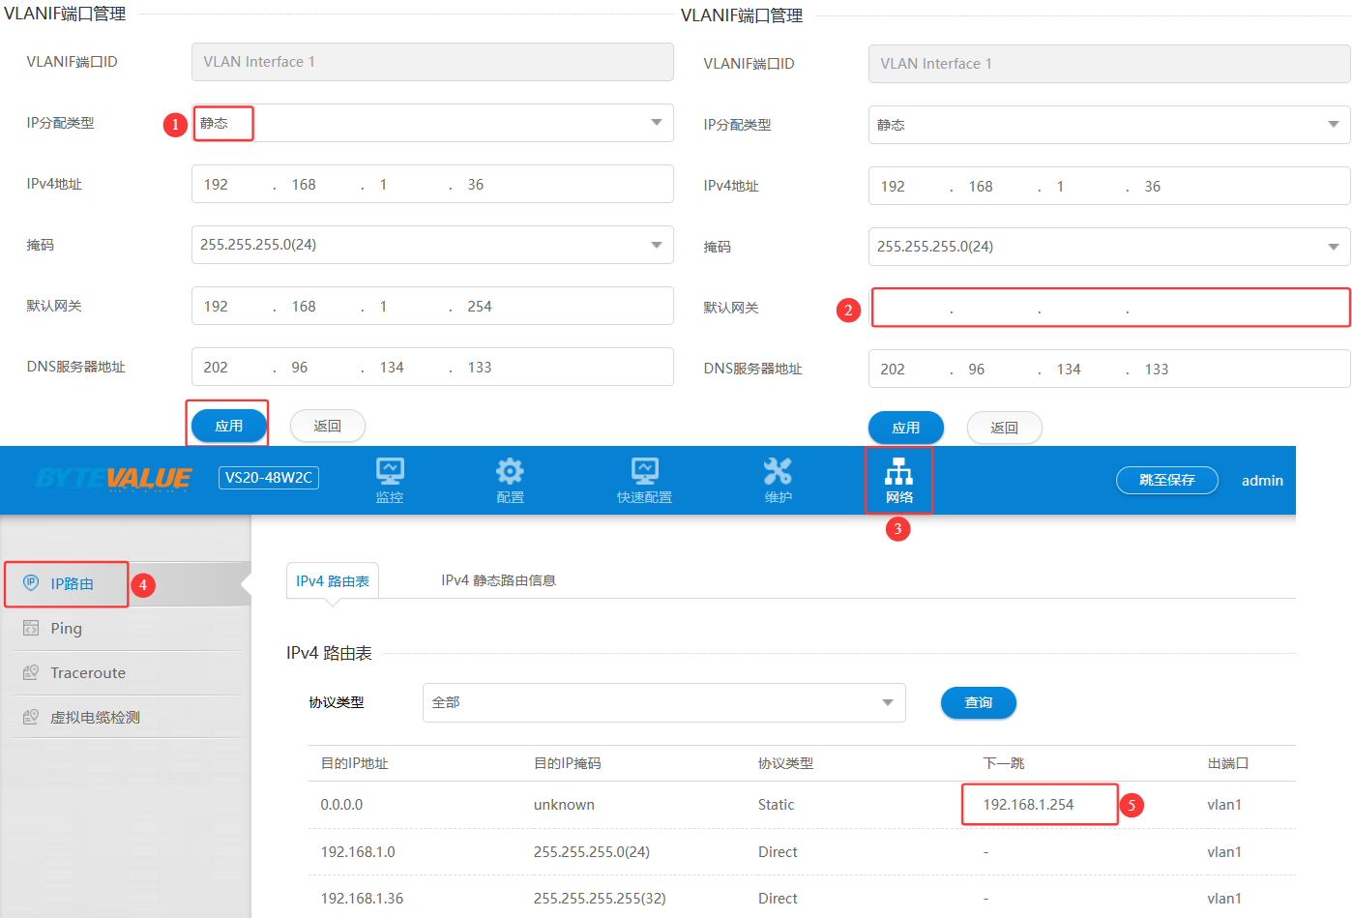Open 虚拟电缆检测 sidebar entry

click(94, 717)
